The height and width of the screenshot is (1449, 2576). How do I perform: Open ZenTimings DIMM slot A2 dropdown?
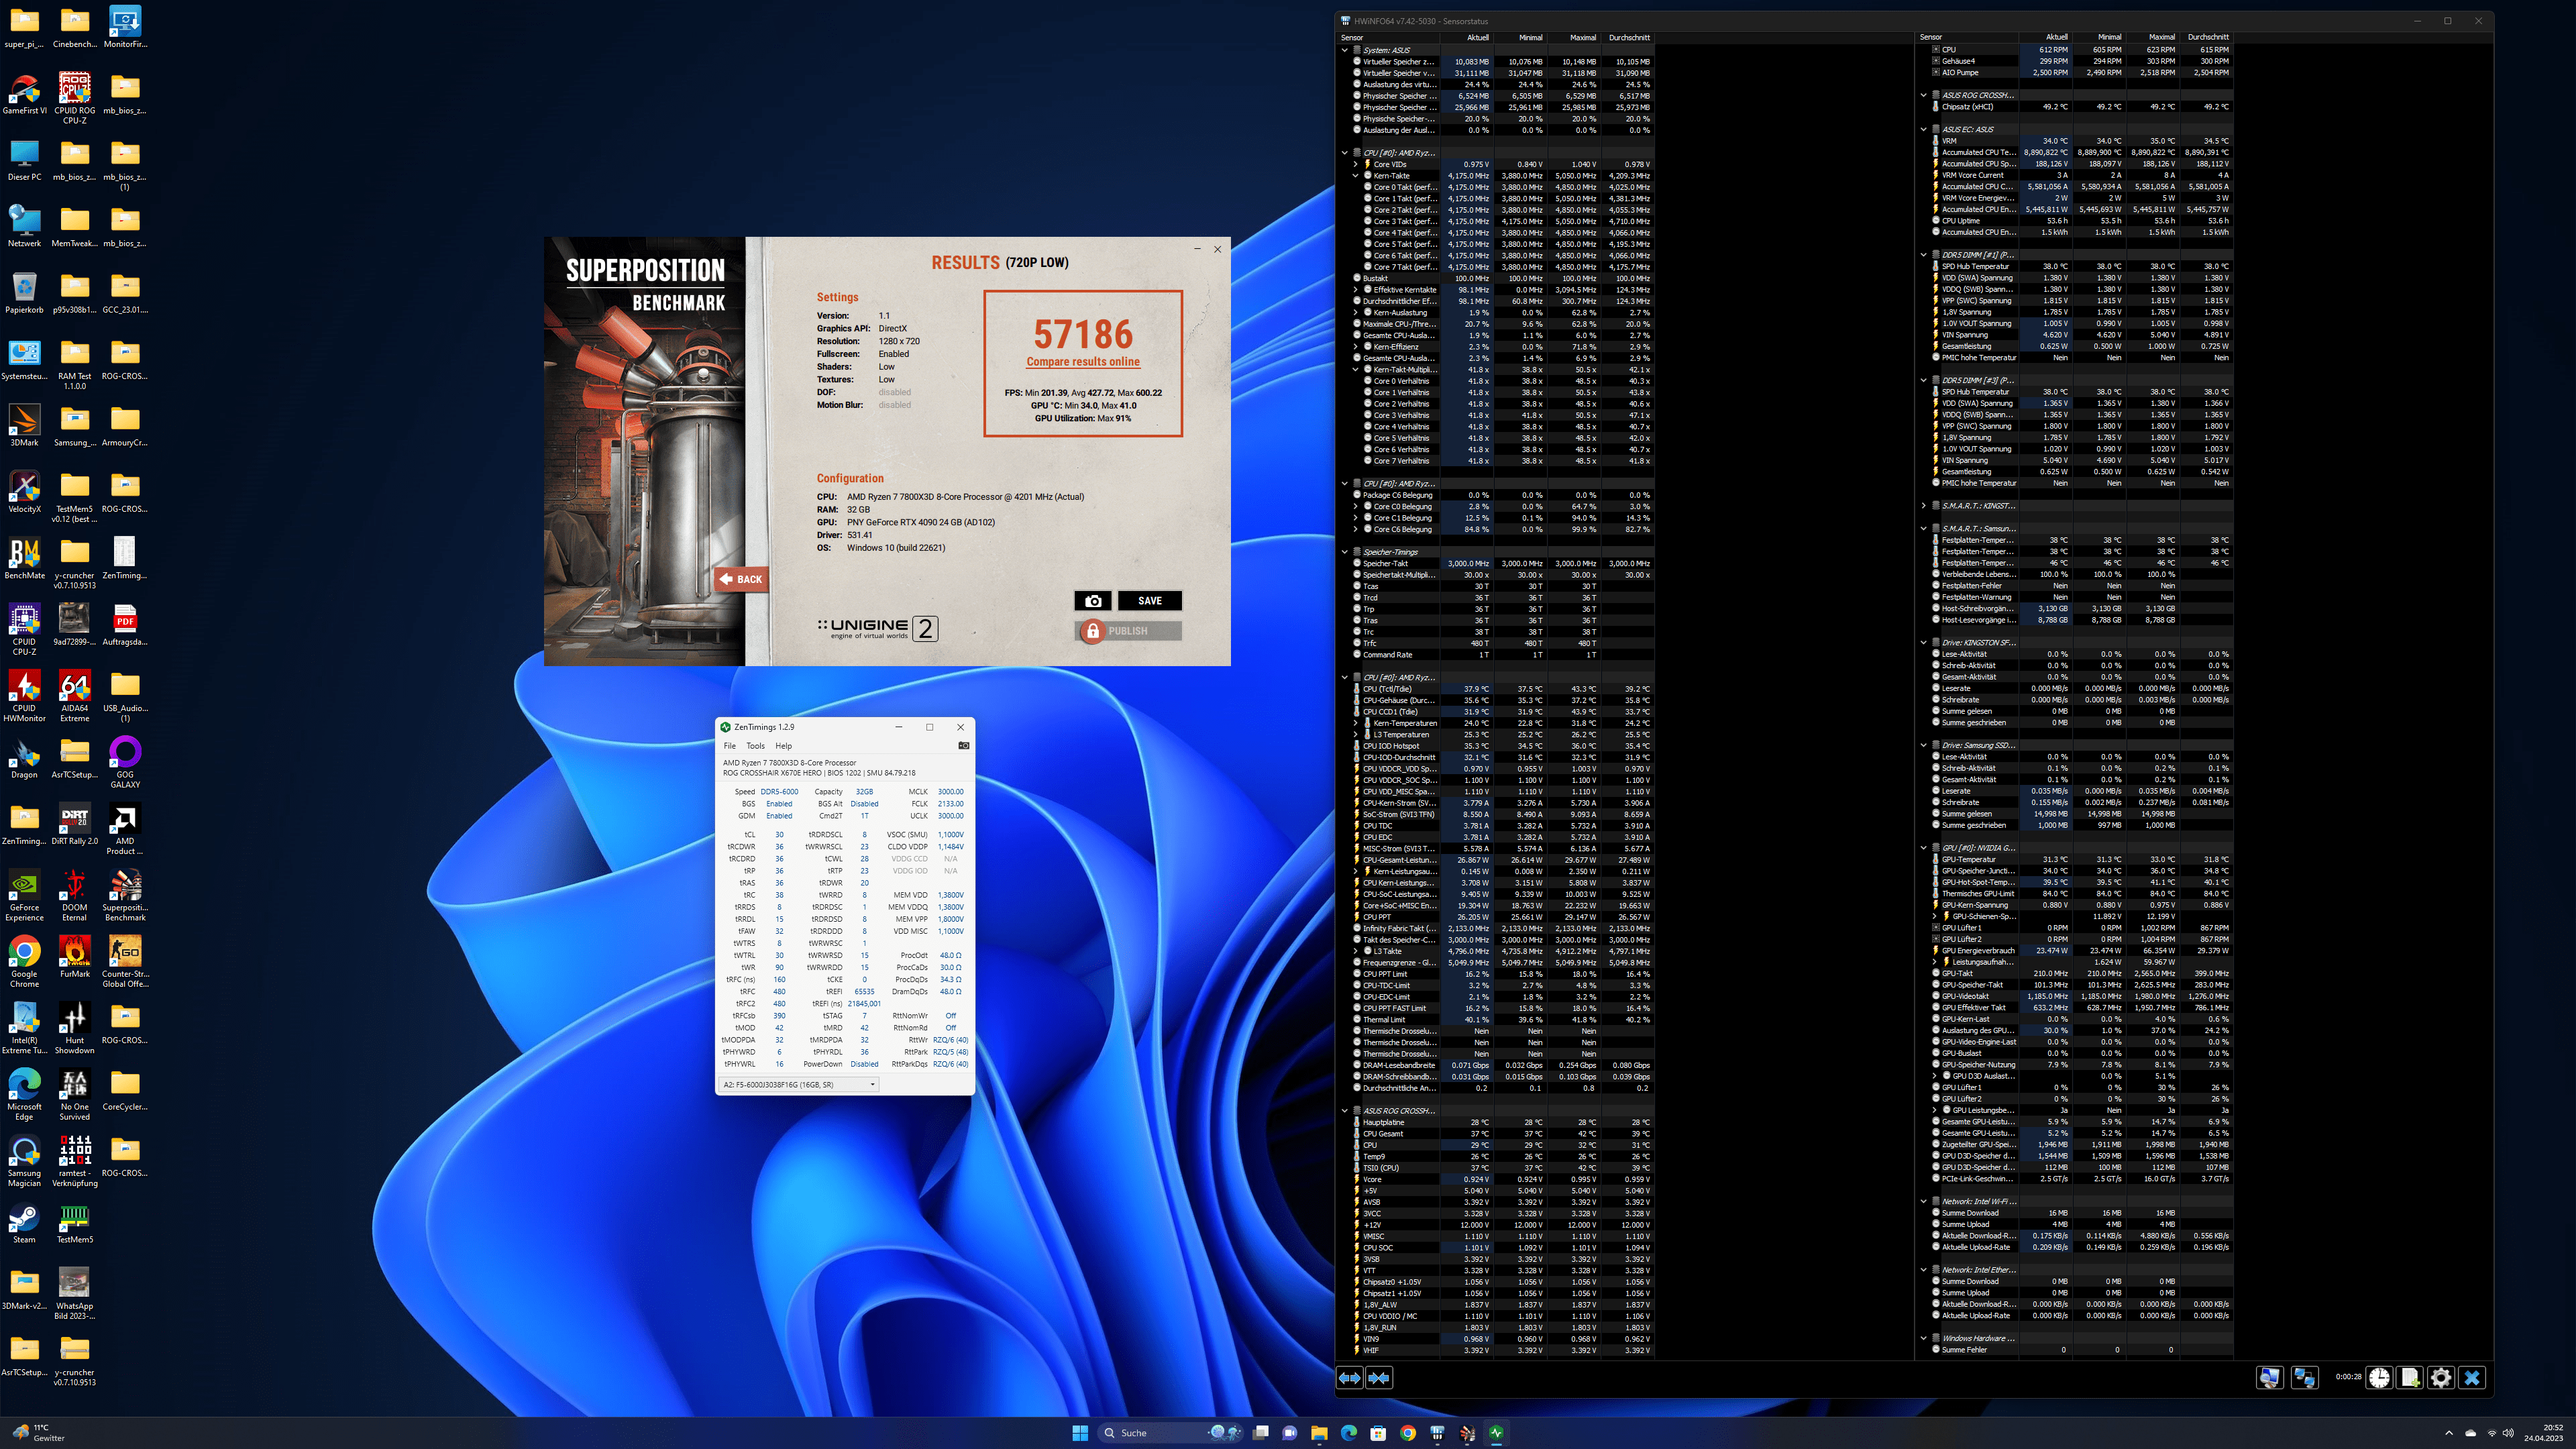pyautogui.click(x=799, y=1084)
